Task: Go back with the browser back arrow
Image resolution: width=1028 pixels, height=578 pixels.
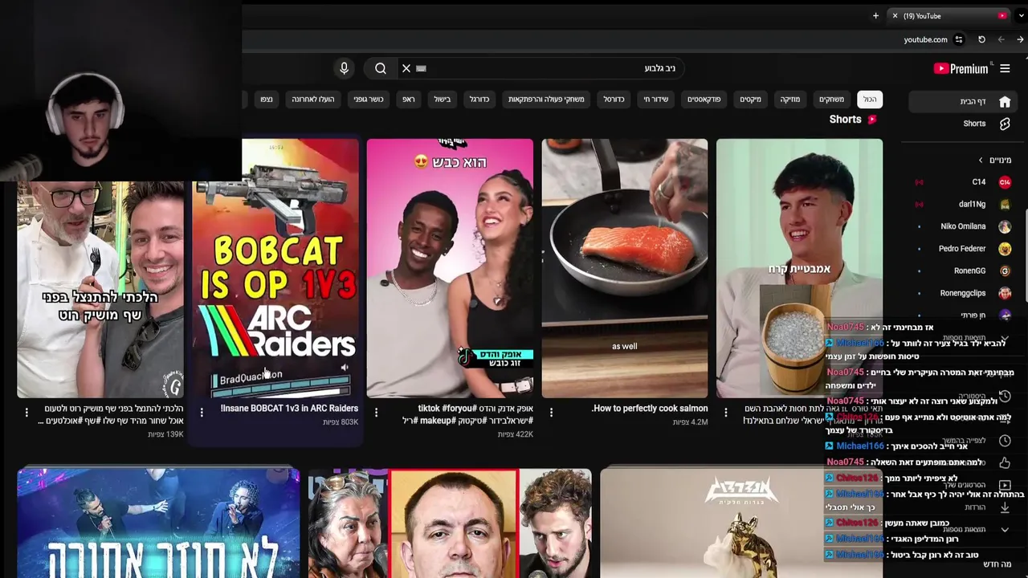Action: point(1020,39)
